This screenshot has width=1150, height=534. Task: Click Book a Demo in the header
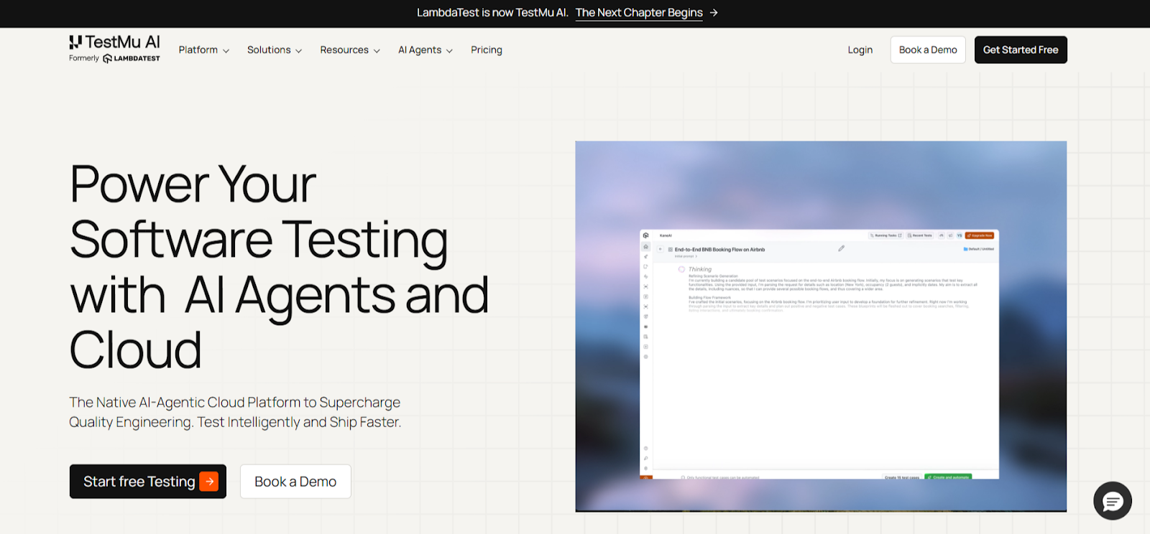tap(928, 50)
